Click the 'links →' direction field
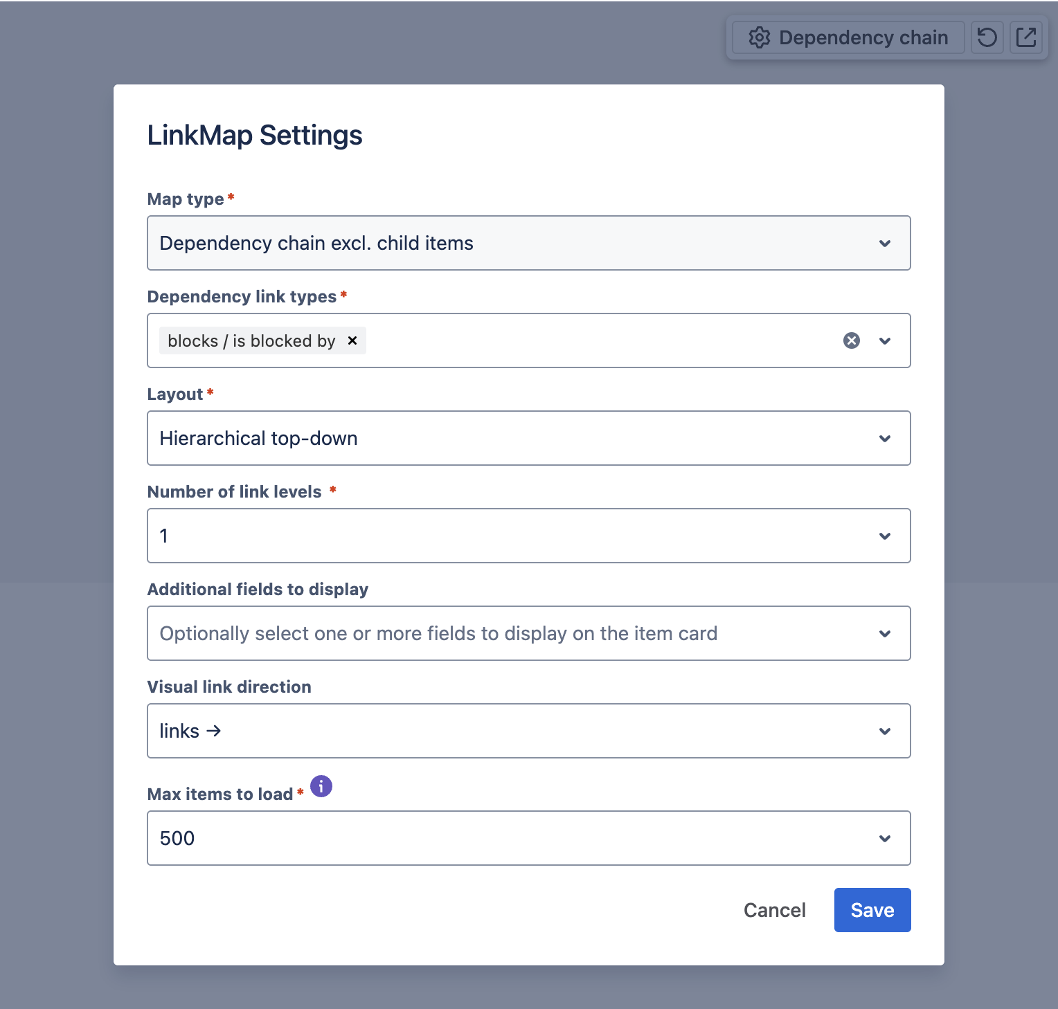1058x1009 pixels. tap(529, 731)
